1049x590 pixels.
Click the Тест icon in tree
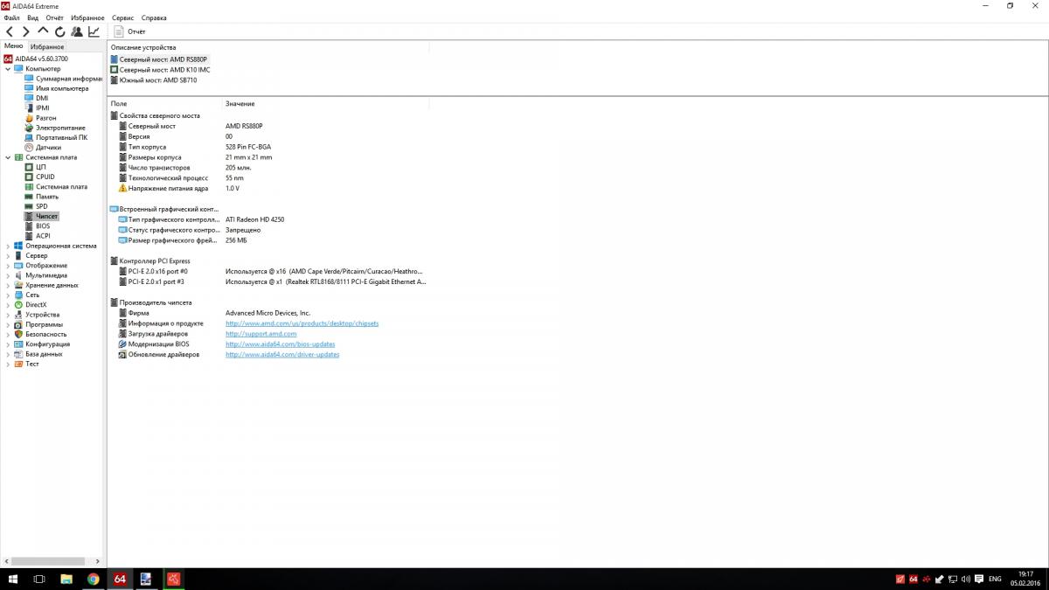18,364
